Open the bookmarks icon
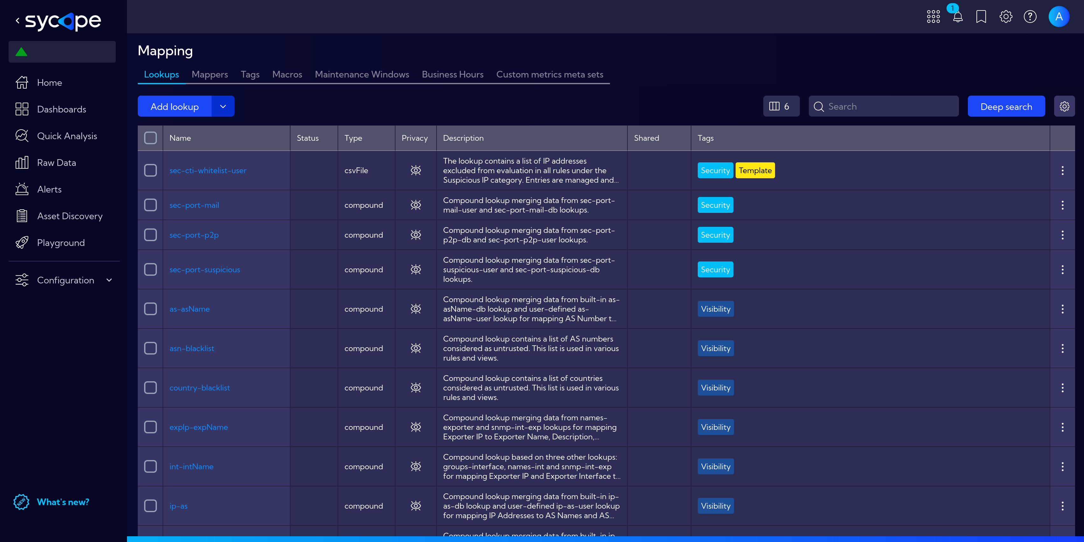Viewport: 1084px width, 542px height. (x=981, y=17)
